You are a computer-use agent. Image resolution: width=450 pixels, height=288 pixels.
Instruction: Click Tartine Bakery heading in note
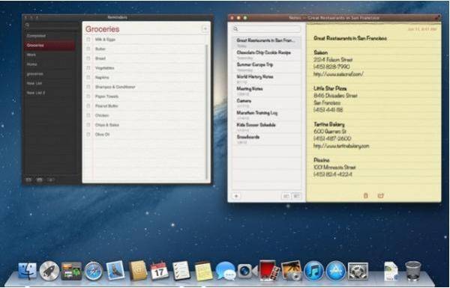[x=329, y=124]
